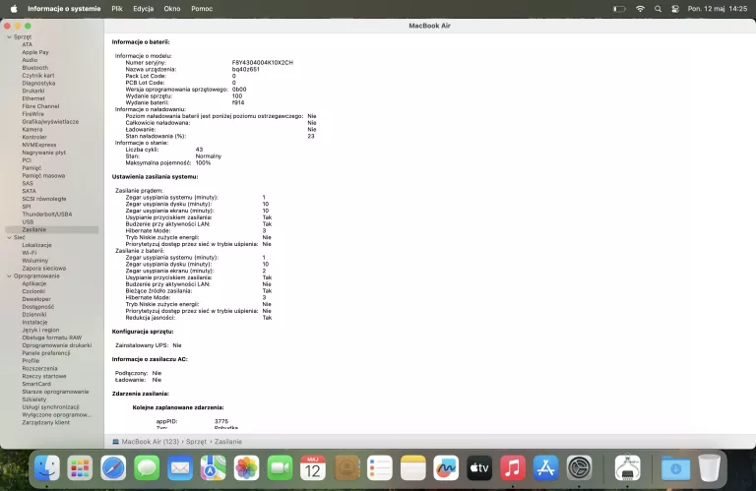
Task: Open Maps app in the Dock
Action: coord(213,467)
